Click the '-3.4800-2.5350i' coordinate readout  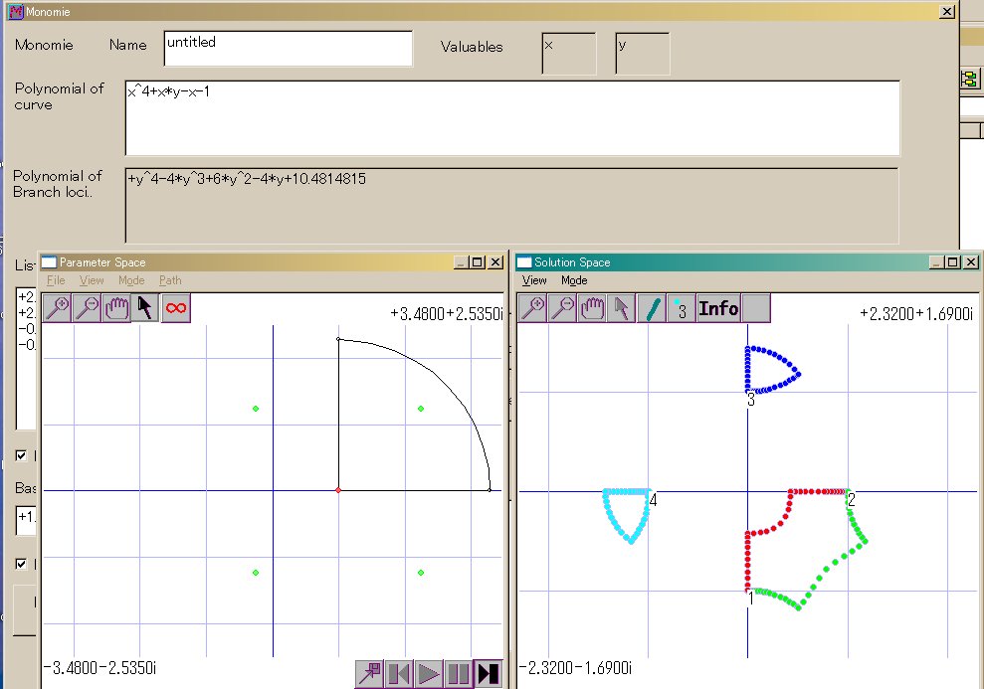pos(99,668)
